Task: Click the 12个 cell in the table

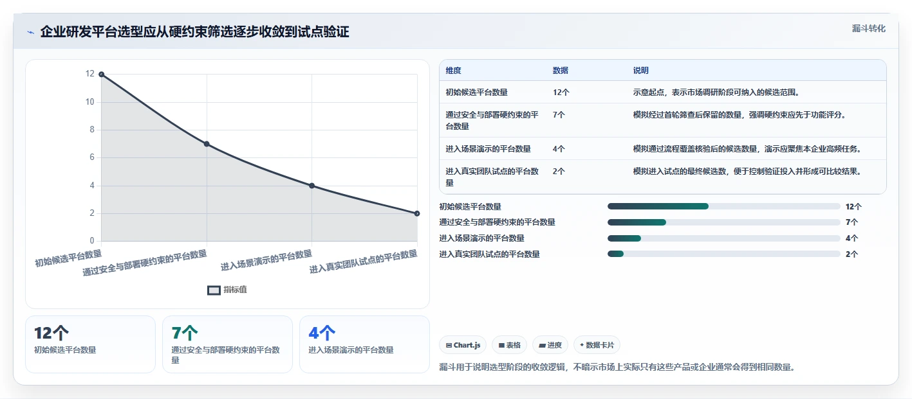Action: pyautogui.click(x=561, y=93)
